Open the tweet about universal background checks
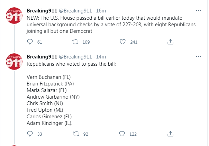The width and height of the screenshot is (209, 146). click(x=111, y=25)
